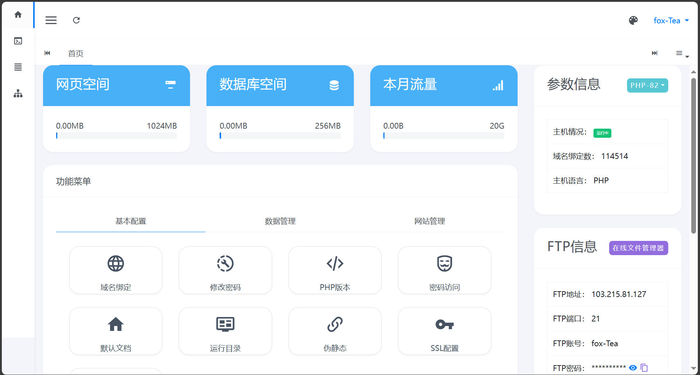This screenshot has height=375, width=700.
Task: Copy FTP password with copy icon
Action: click(x=644, y=368)
